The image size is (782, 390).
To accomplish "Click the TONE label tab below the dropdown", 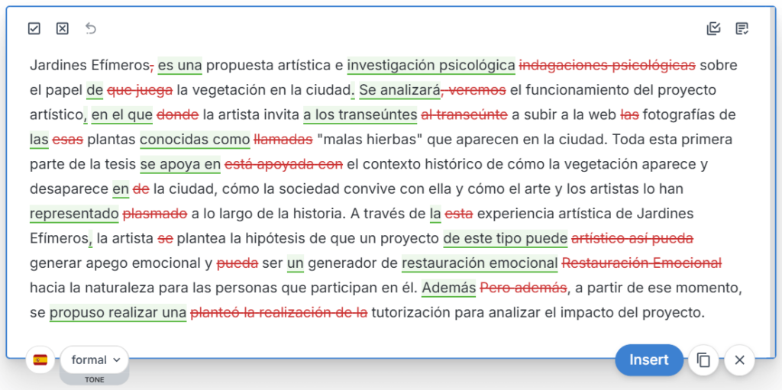I will (95, 379).
